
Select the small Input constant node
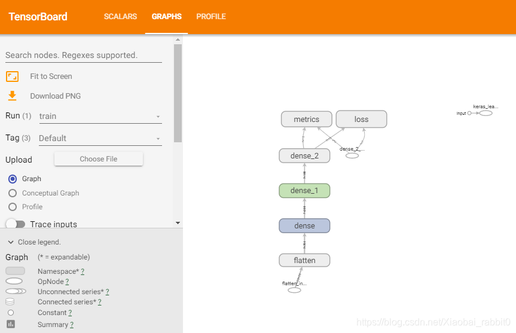pos(469,113)
